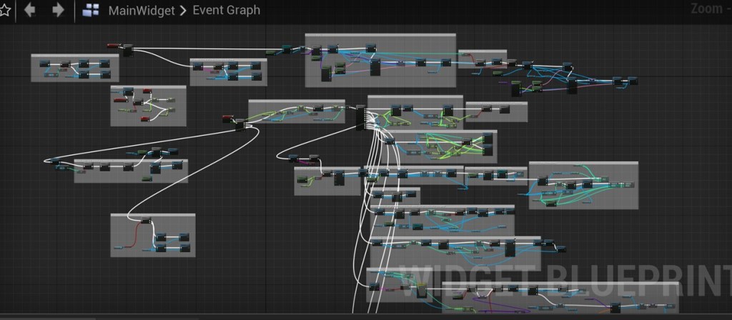The height and width of the screenshot is (320, 732).
Task: Go forward with the right arrow
Action: click(x=59, y=10)
